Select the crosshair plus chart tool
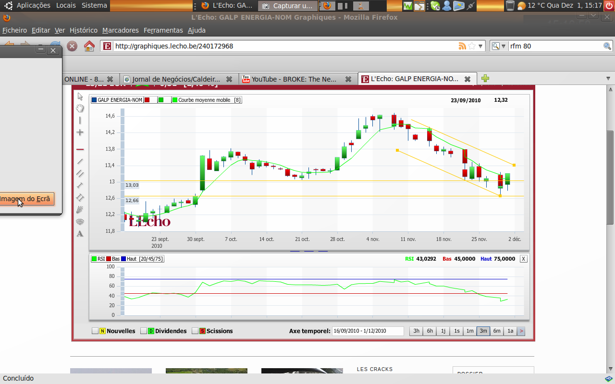615x384 pixels. pos(80,132)
